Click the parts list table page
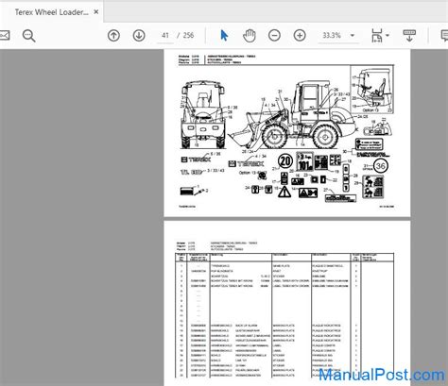This screenshot has width=448, height=386. point(287,303)
